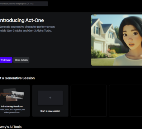Select the Act-One animated character preview image
Screen dimensions: 142x129
coord(117,40)
